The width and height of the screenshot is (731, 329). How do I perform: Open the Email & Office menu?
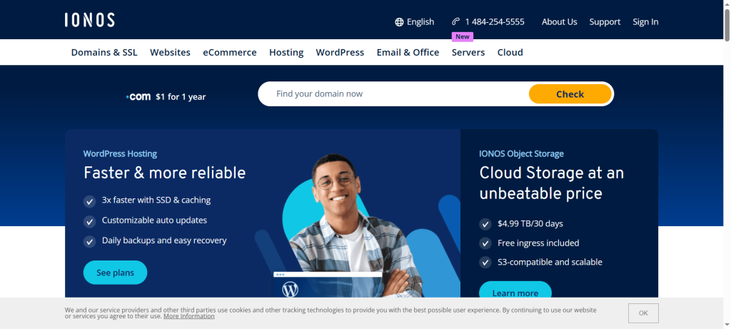pyautogui.click(x=408, y=52)
